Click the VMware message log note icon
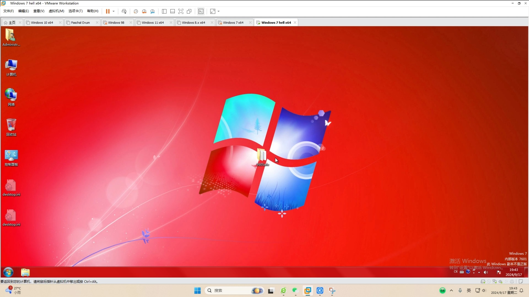 521,282
